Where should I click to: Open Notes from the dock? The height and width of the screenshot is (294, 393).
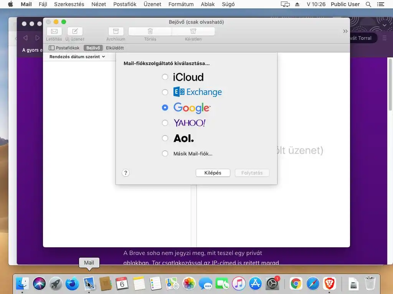click(139, 284)
